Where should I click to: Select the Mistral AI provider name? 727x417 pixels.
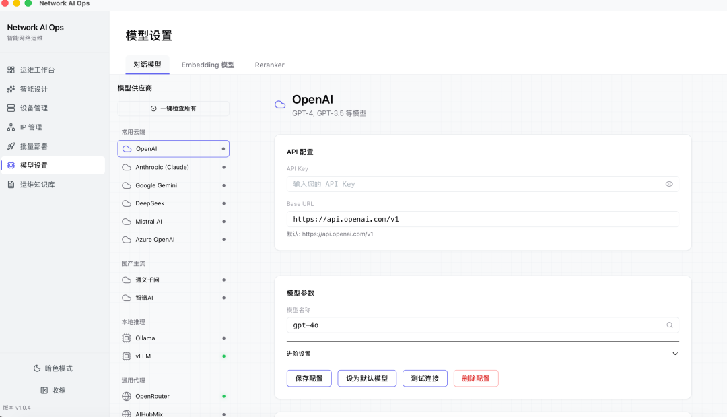(149, 221)
